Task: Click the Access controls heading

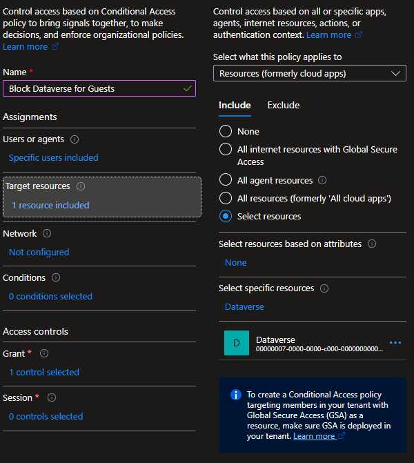Action: (x=35, y=332)
